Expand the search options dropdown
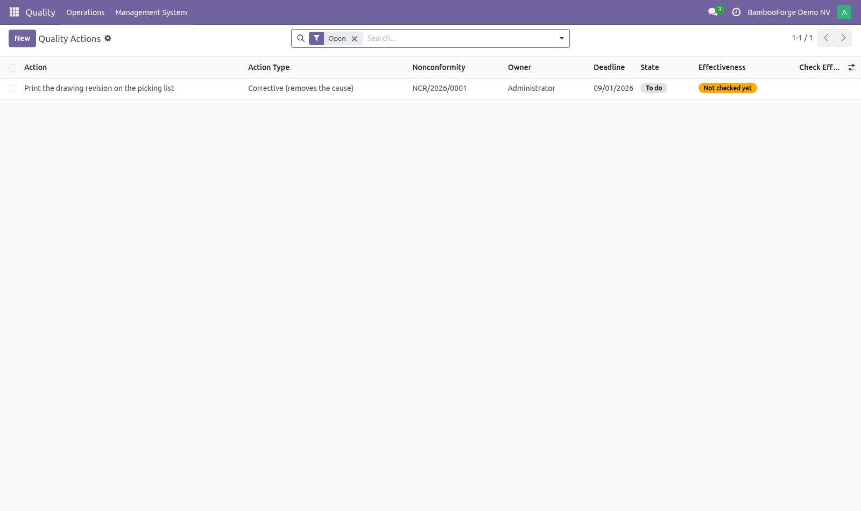The width and height of the screenshot is (861, 511). pyautogui.click(x=562, y=38)
